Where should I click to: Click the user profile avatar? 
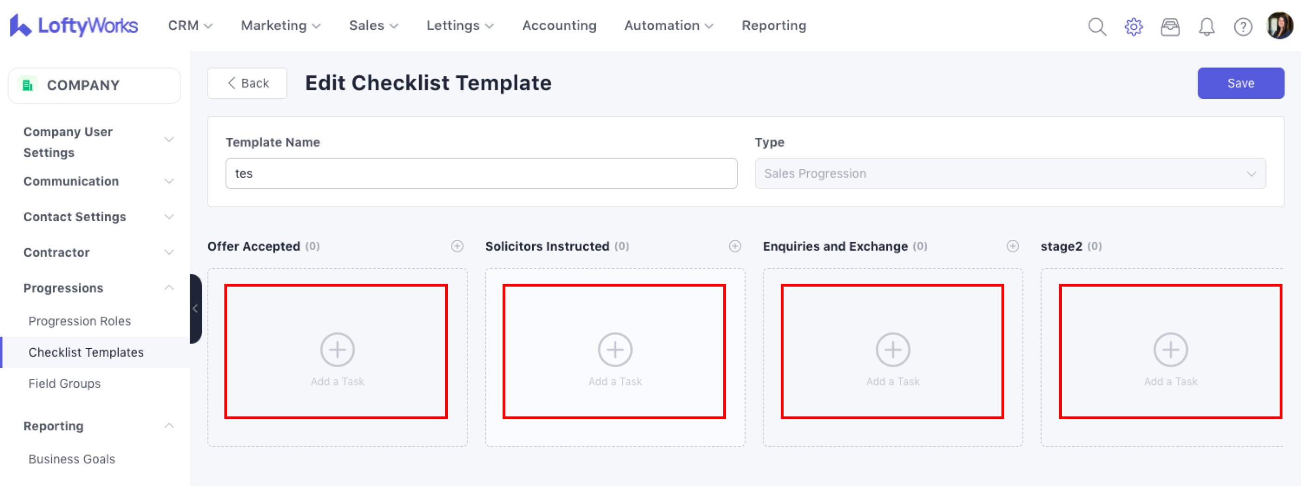[x=1279, y=25]
